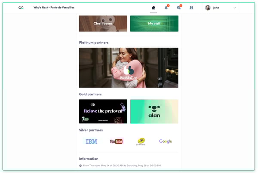Select the IBM silver partner logo
Screen dimensions: 258x174
pyautogui.click(x=92, y=141)
